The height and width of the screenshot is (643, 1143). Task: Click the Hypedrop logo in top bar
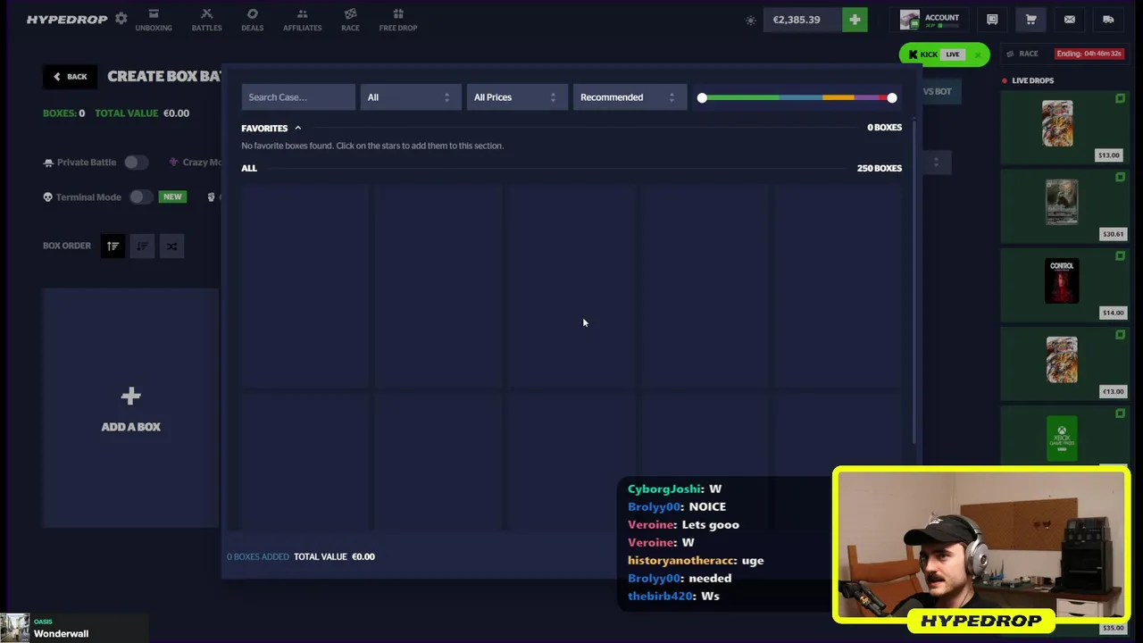67,19
